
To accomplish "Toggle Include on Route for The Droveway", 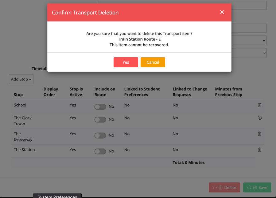I will (100, 135).
